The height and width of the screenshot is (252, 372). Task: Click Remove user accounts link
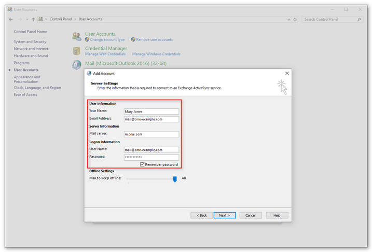[x=154, y=40]
